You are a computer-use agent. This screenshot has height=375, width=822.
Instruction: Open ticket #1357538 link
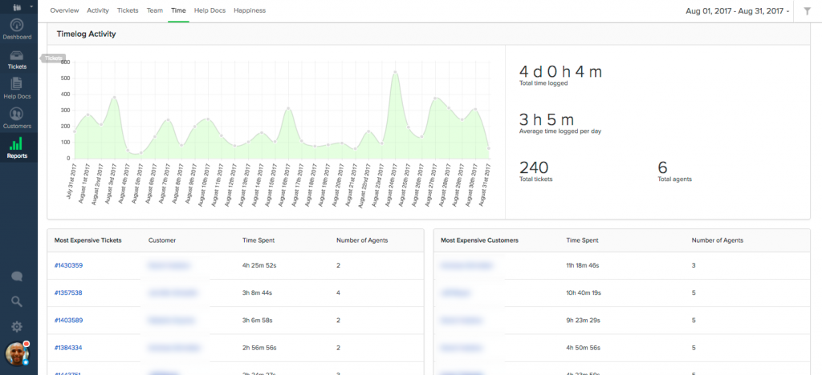pos(68,292)
